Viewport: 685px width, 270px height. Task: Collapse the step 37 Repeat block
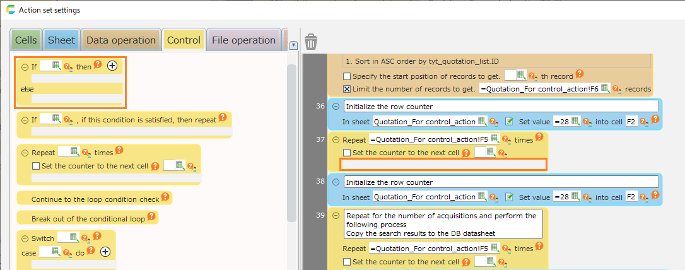[x=336, y=139]
